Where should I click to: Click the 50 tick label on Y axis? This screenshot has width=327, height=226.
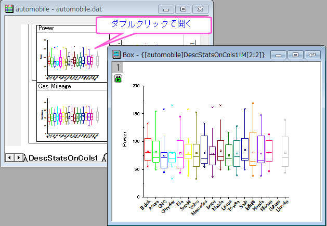137,169
